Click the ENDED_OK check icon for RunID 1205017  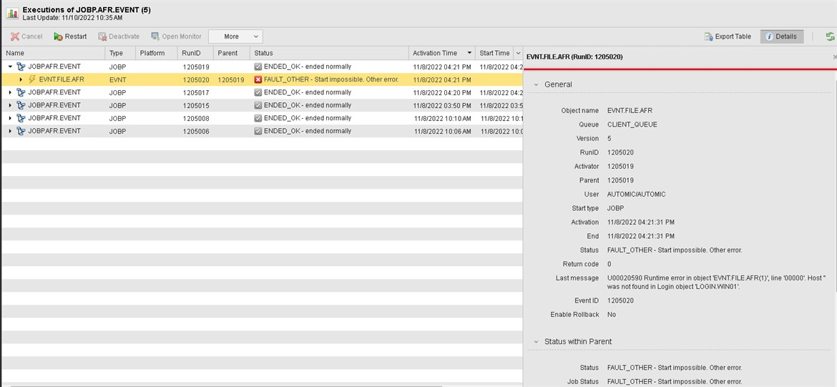coord(258,92)
